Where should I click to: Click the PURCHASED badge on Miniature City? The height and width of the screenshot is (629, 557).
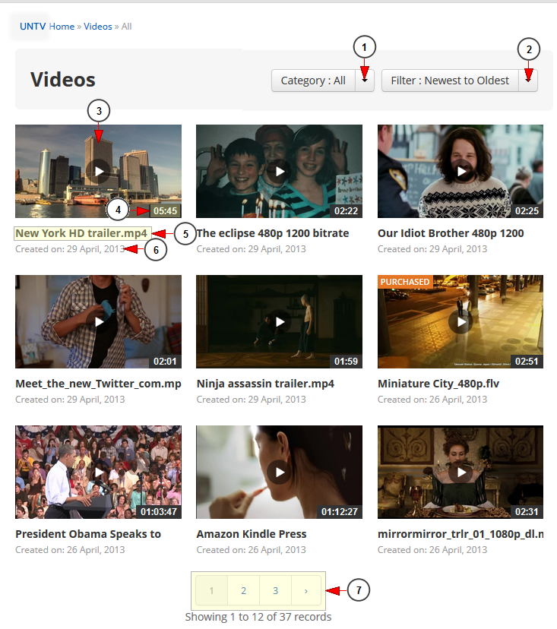pos(405,282)
